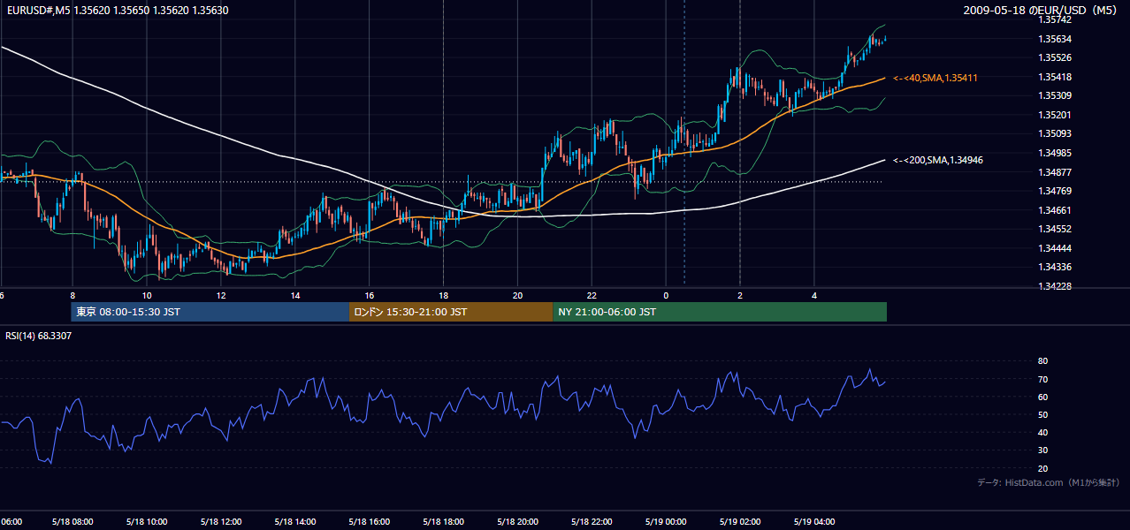Screen dimensions: 1130x530
Task: Click the 2009-05-18 EUR/USD (M5) chart title
Action: [1041, 10]
